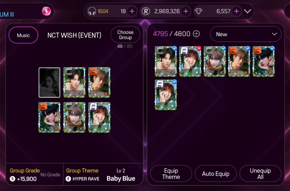Add R currency via plus icon
290x191 pixels.
tap(186, 11)
